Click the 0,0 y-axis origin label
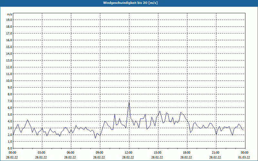Viewport: 258px width, 161px height. [x=10, y=148]
